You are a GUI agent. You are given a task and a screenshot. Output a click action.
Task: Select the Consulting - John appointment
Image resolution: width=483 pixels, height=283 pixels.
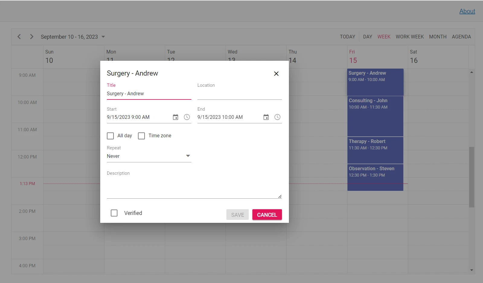[375, 116]
